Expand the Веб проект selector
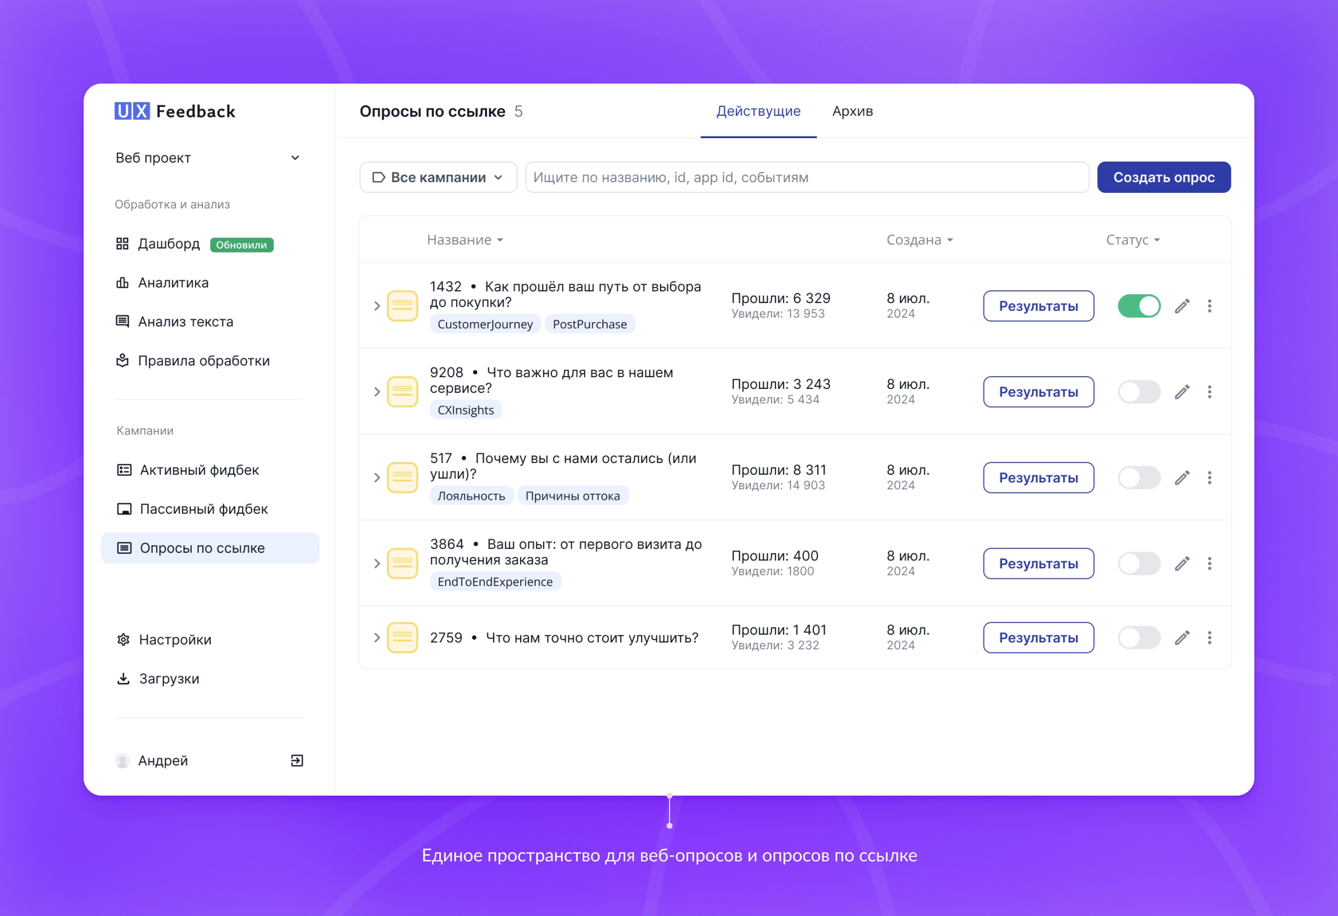 click(208, 158)
